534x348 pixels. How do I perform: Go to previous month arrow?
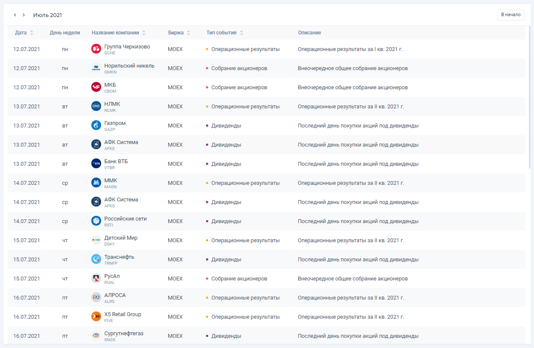pyautogui.click(x=15, y=15)
